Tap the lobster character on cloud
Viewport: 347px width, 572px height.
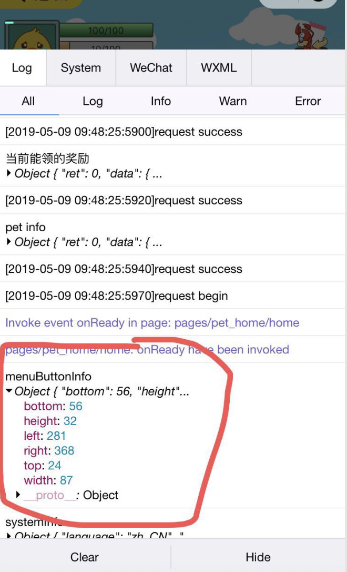point(311,36)
